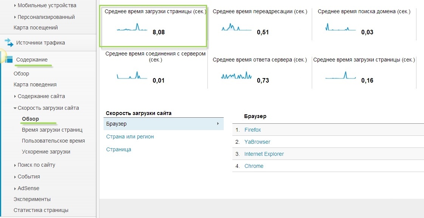Select Браузер dimension row

(164, 124)
